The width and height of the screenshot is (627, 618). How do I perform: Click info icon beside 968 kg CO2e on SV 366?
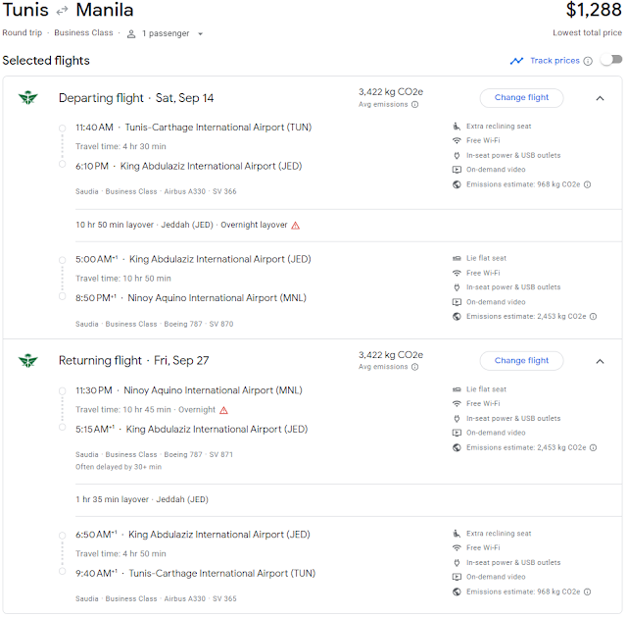coord(587,184)
